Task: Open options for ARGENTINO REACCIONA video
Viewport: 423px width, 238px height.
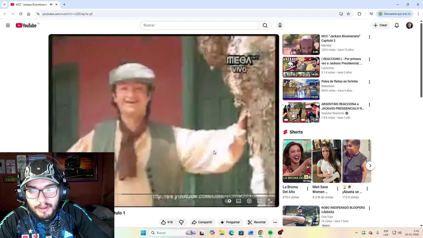Action: click(x=369, y=105)
